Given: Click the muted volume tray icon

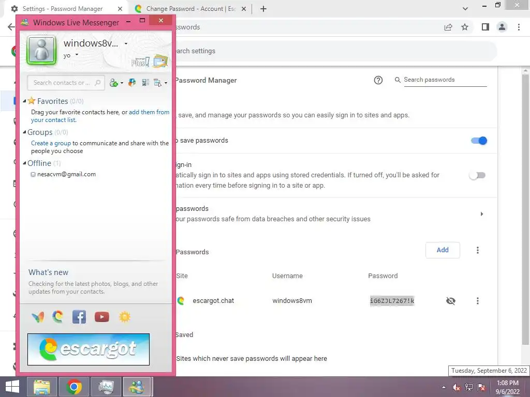Looking at the screenshot, I should click(x=456, y=387).
